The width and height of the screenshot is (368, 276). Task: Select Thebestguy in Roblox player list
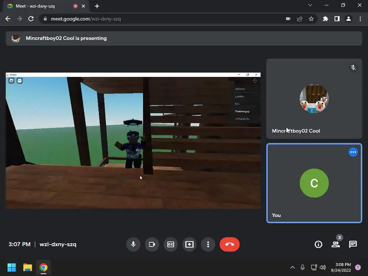242,111
